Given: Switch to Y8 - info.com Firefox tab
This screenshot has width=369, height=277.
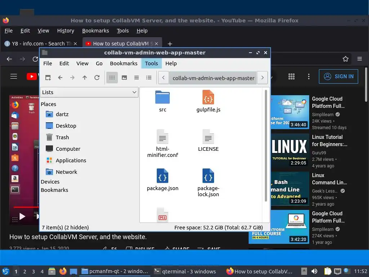Looking at the screenshot, I should (x=40, y=44).
